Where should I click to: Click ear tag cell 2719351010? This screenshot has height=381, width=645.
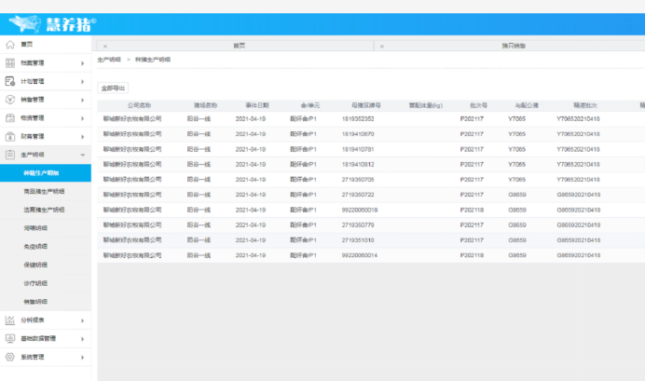click(x=358, y=240)
